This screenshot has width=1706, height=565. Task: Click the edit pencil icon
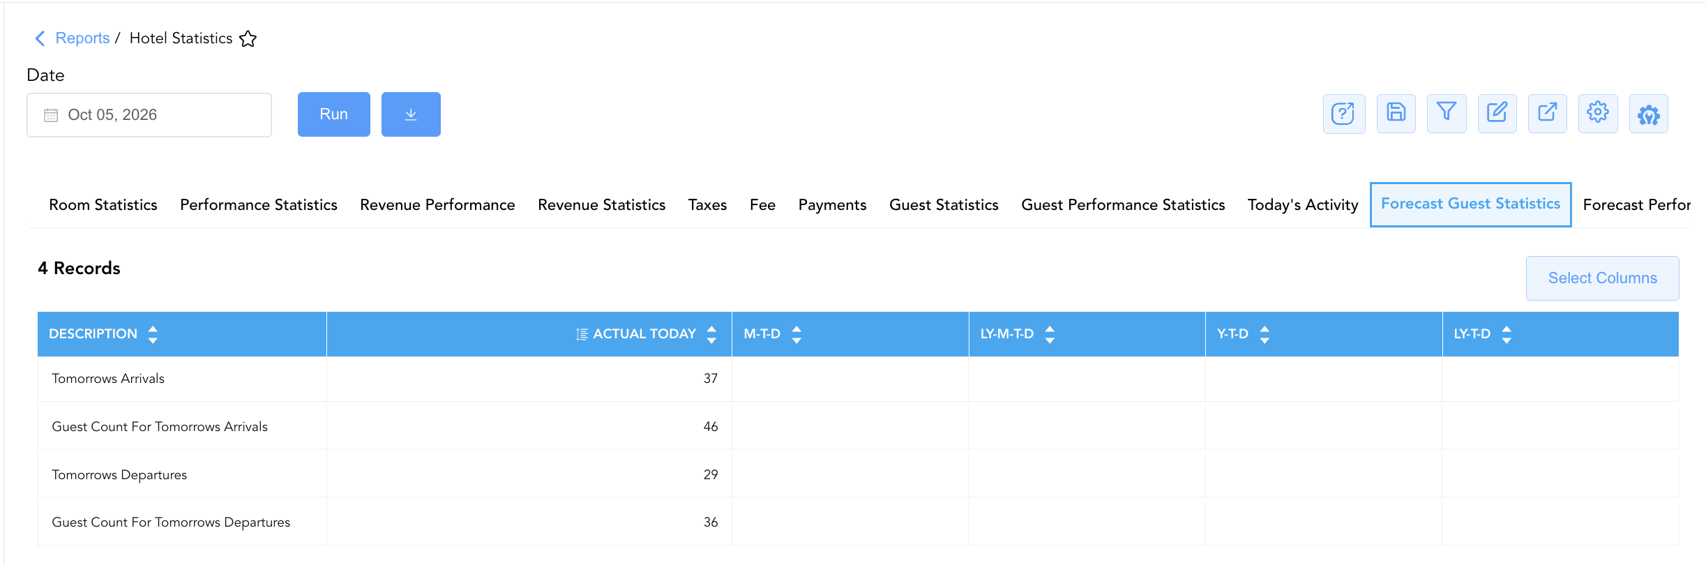pos(1497,114)
